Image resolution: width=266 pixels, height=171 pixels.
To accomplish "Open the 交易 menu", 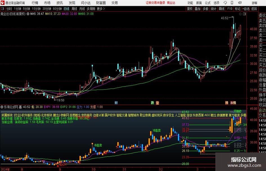I will [115, 3].
